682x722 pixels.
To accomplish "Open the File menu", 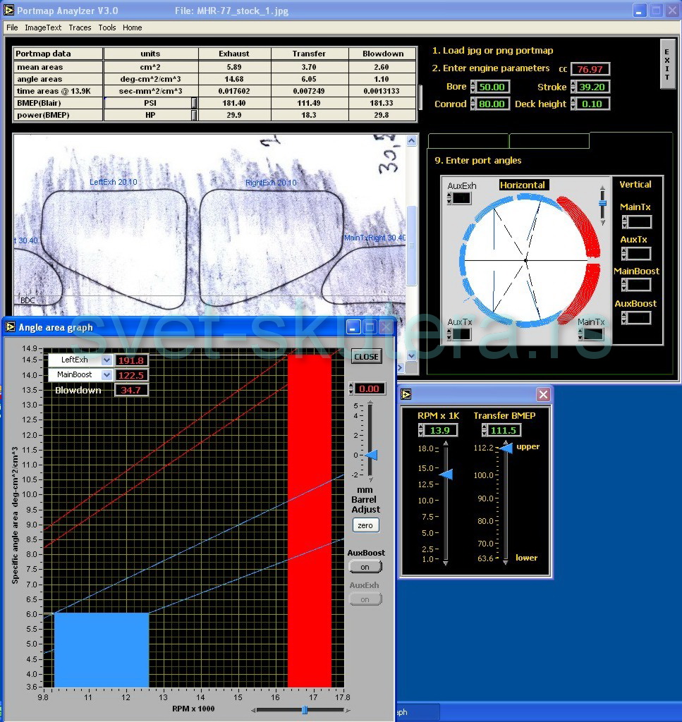I will (x=12, y=27).
